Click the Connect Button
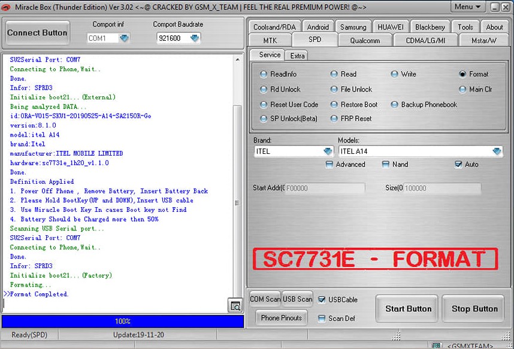Image resolution: width=514 pixels, height=349 pixels. click(x=37, y=33)
